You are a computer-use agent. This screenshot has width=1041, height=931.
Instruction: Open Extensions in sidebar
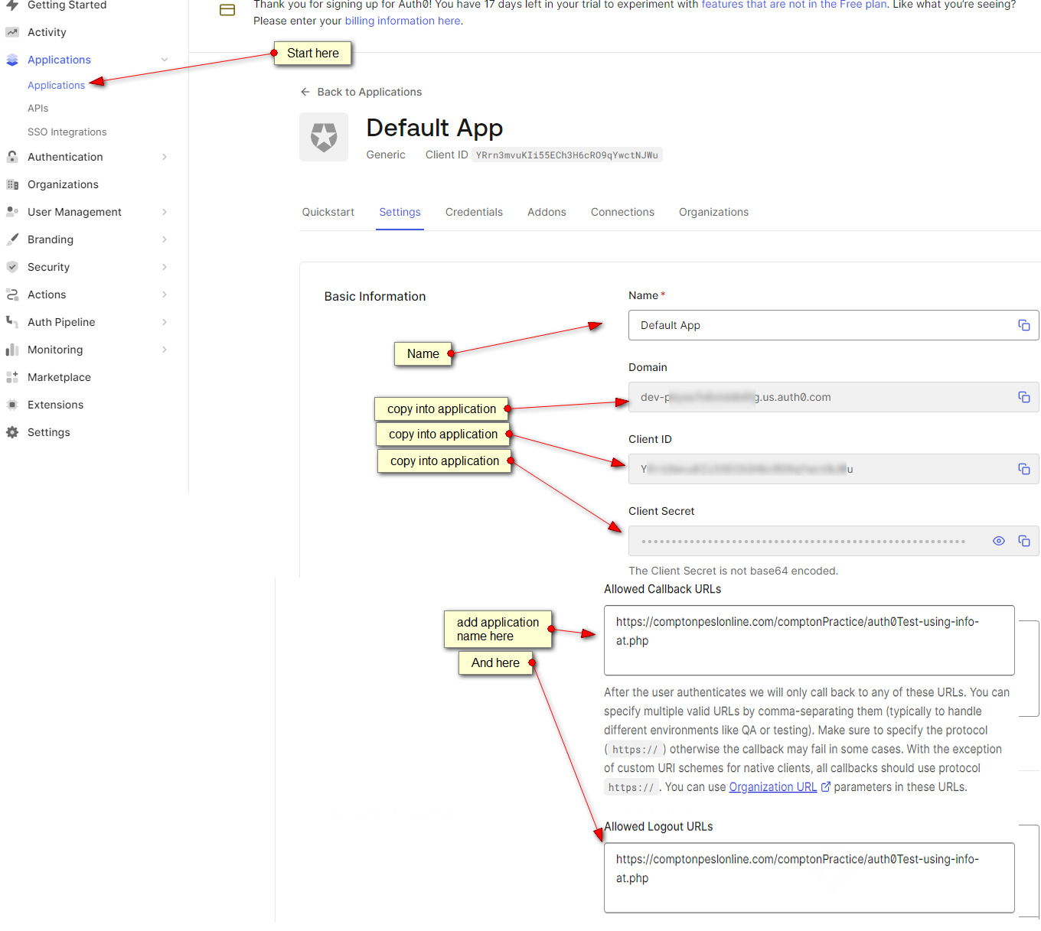55,405
